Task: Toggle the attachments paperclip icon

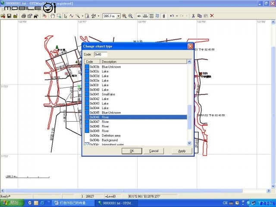Action: (x=164, y=16)
